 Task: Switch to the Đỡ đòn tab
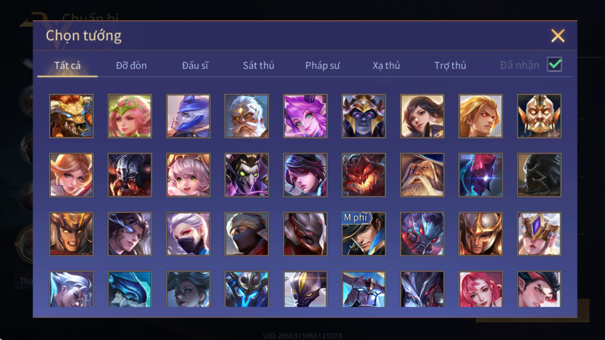point(131,65)
